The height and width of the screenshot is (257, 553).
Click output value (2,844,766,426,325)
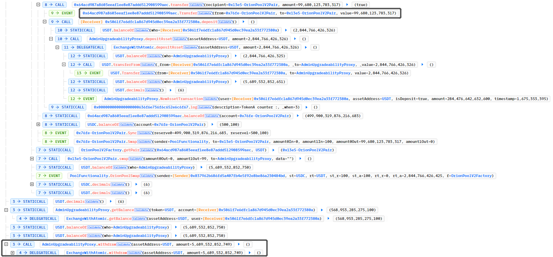click(x=264, y=56)
